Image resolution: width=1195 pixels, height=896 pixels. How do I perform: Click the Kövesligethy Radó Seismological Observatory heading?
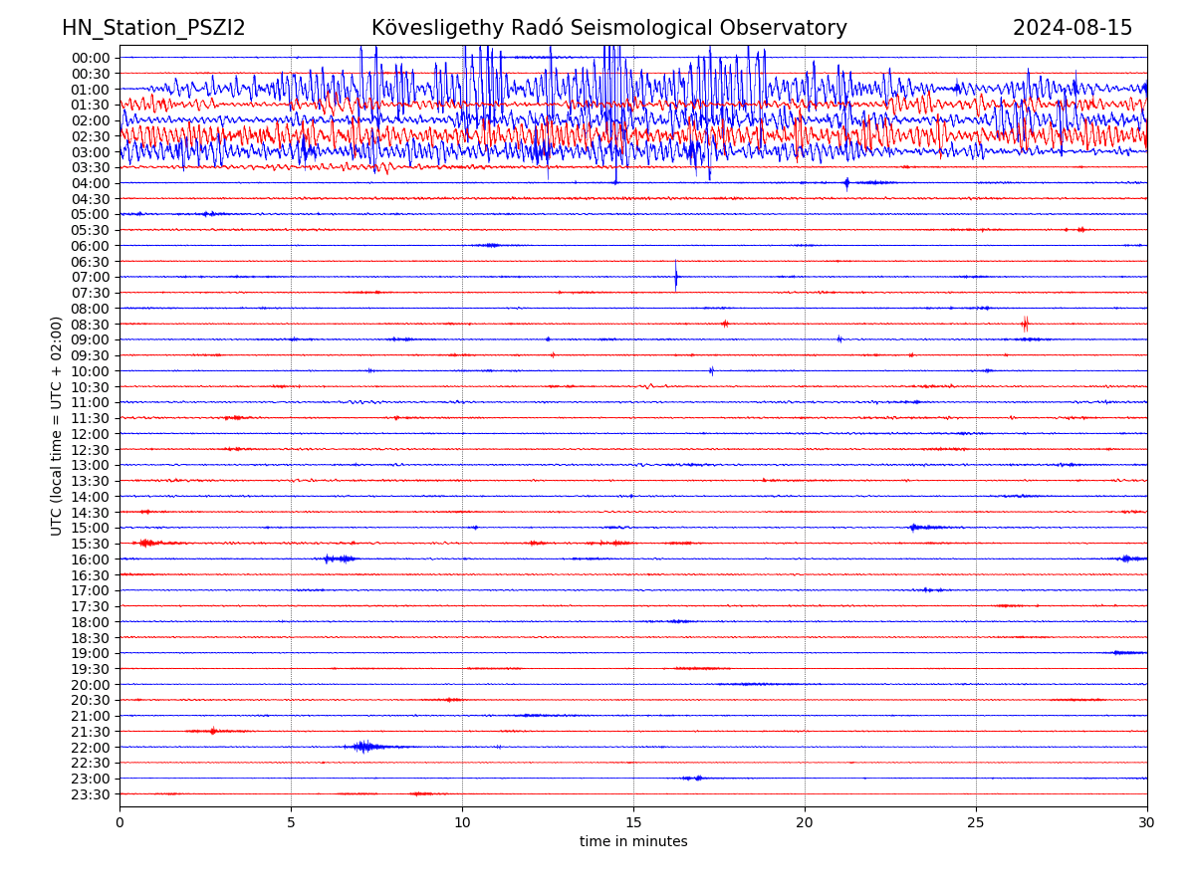[x=608, y=28]
